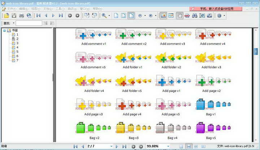Viewport: 260px width, 150px height.
Task: Collapse the 书签 bookmark tree root
Action: [4, 31]
